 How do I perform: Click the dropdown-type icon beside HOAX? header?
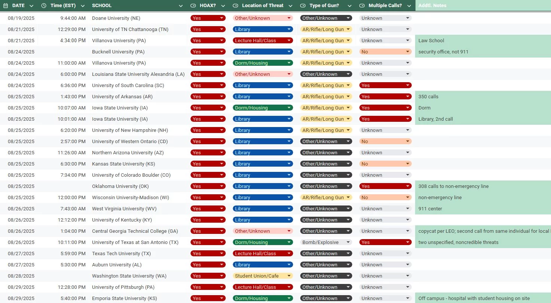pyautogui.click(x=193, y=6)
